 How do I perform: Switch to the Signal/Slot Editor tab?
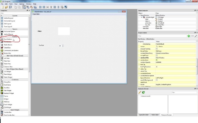[144, 115]
